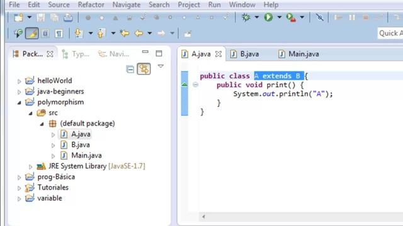This screenshot has height=226, width=403.
Task: Open the Search menu
Action: click(159, 4)
